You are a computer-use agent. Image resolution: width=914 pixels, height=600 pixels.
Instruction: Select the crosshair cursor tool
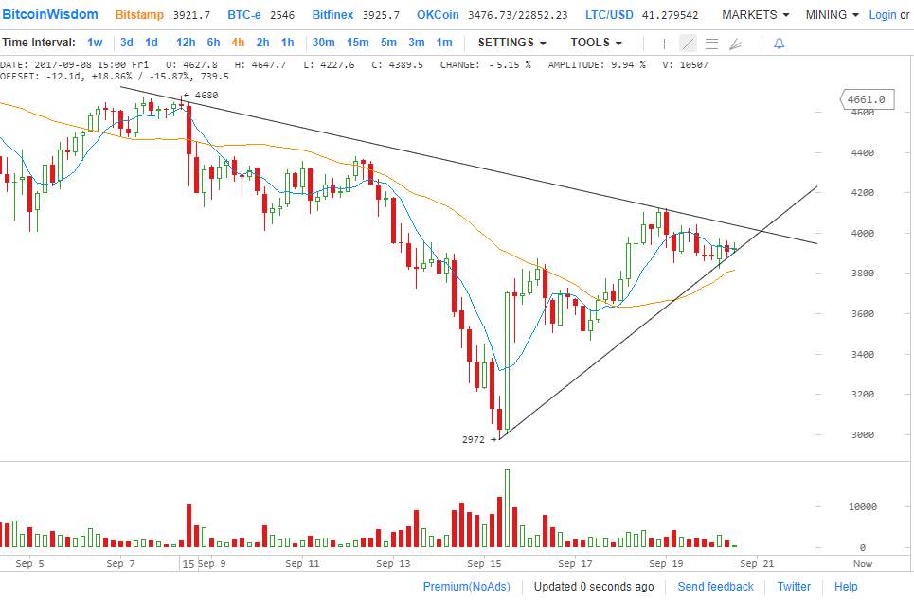tap(664, 44)
